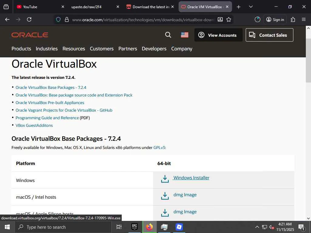Click the macOS Intel row download icon

(x=165, y=196)
